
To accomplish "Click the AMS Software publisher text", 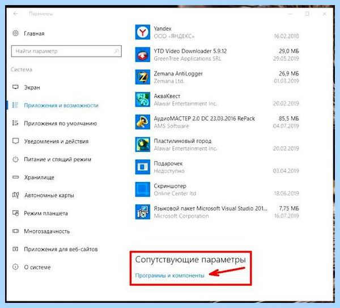I will coord(171,126).
